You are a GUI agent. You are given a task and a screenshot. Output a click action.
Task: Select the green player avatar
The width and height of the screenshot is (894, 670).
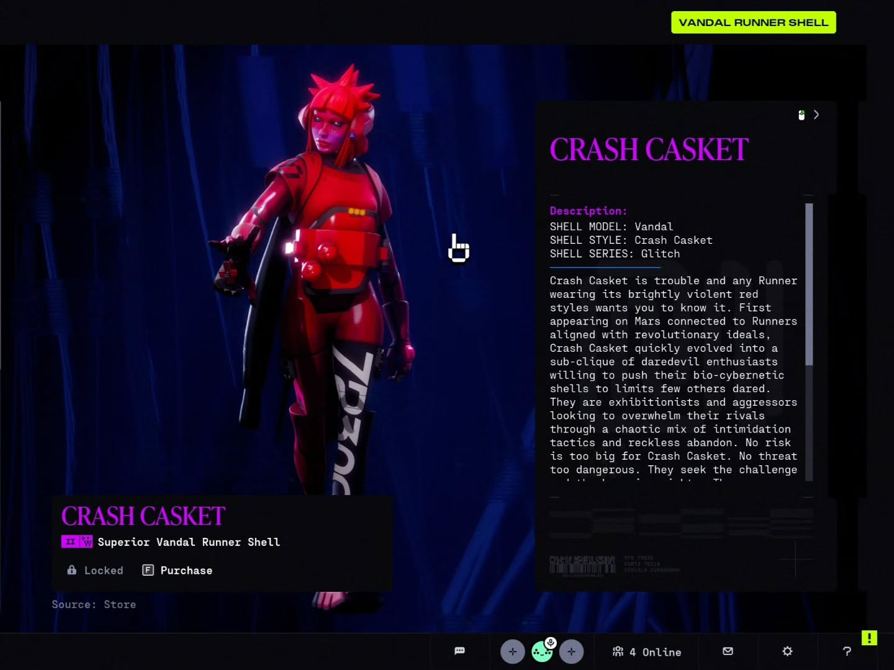tap(541, 652)
